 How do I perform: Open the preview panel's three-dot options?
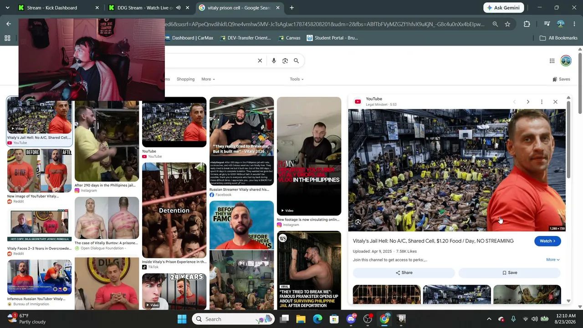(542, 102)
